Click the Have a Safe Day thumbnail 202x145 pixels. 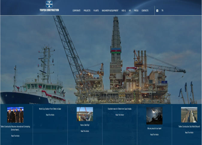pyautogui.click(x=85, y=114)
